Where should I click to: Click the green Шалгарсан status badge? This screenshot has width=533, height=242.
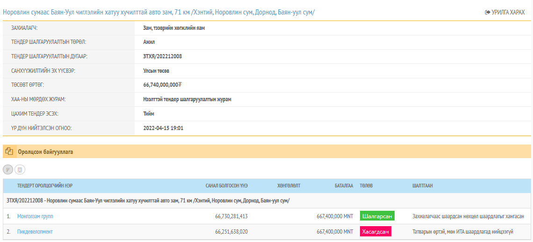click(x=377, y=216)
